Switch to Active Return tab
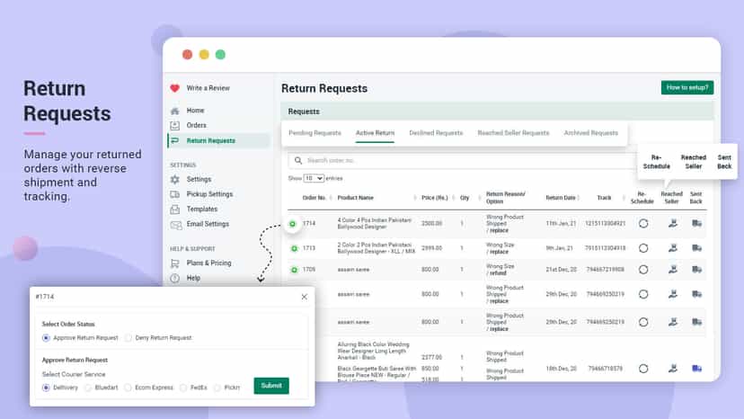The image size is (744, 419). (375, 133)
